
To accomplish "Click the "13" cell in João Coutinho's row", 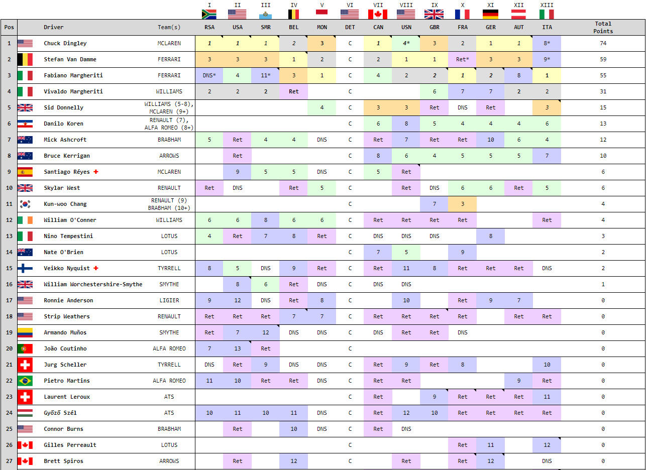I will tap(238, 348).
